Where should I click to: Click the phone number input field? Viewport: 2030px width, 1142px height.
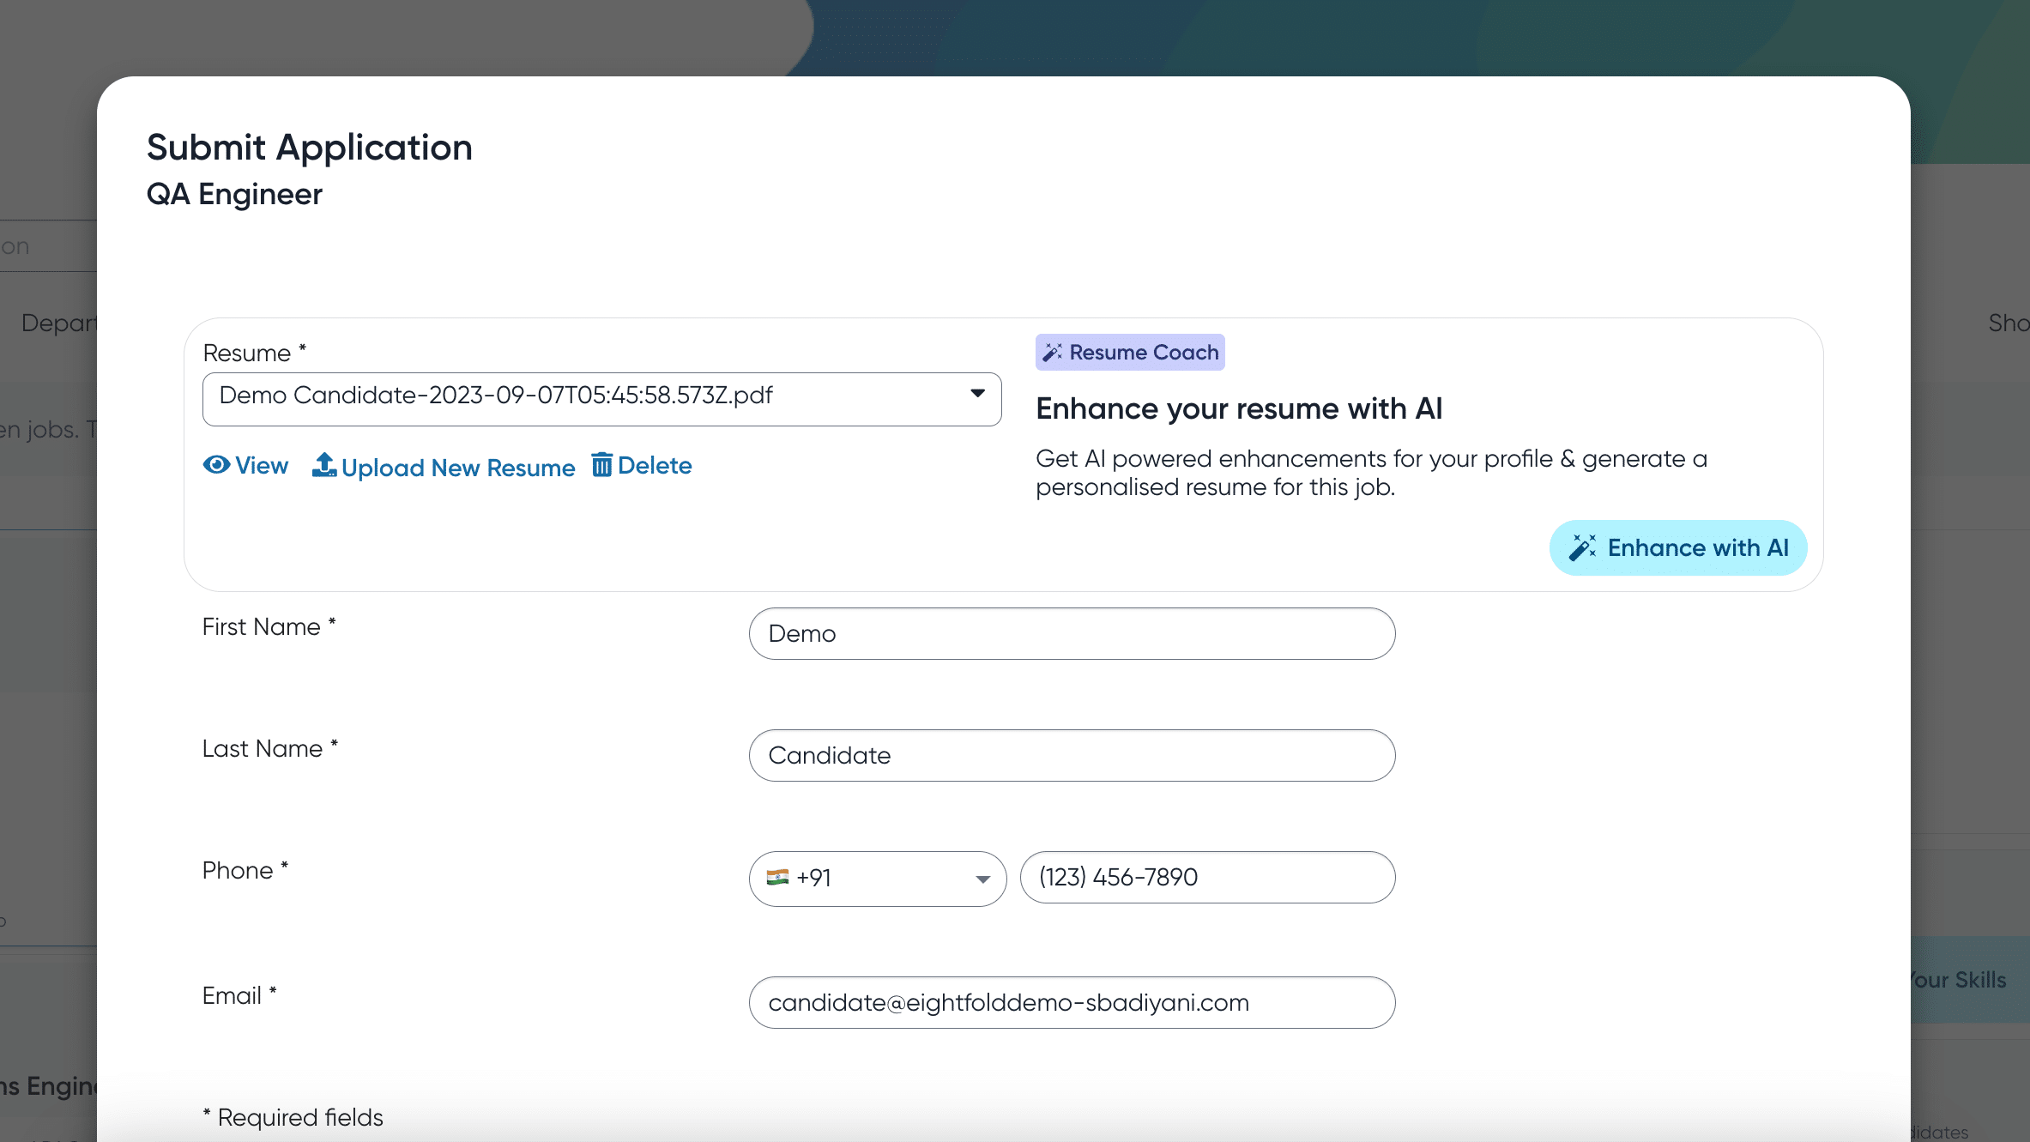click(1208, 877)
